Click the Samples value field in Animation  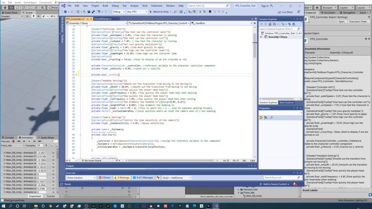40,146
